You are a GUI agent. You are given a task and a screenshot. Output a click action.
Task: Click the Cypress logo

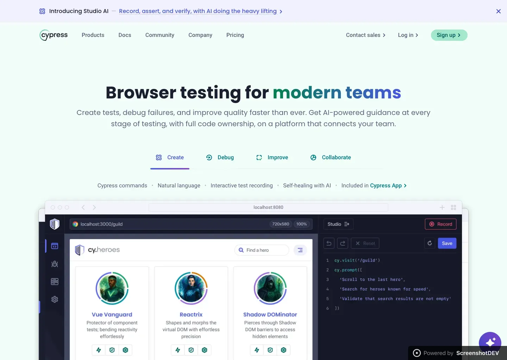coord(54,35)
